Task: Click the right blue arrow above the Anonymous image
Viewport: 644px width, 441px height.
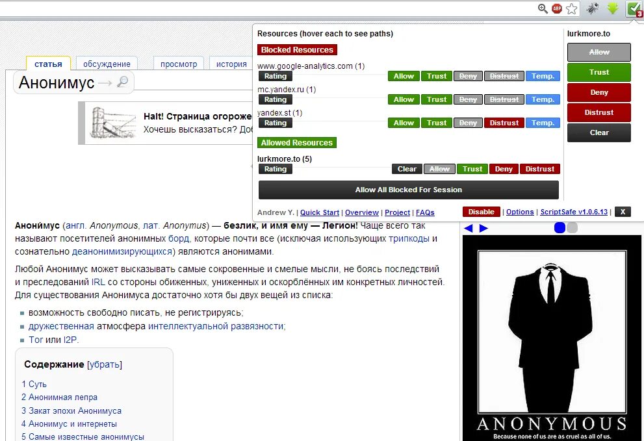Action: click(483, 227)
